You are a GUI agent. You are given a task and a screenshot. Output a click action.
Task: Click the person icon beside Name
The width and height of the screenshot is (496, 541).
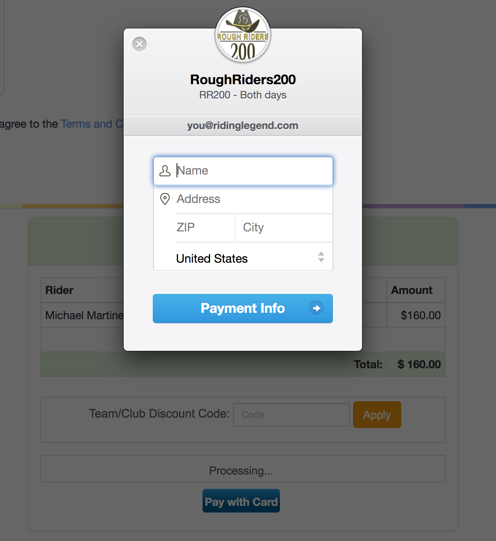pyautogui.click(x=165, y=171)
